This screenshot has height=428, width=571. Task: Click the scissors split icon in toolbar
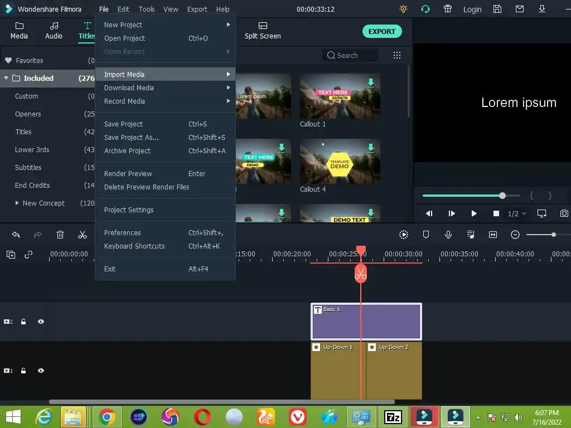(x=83, y=235)
